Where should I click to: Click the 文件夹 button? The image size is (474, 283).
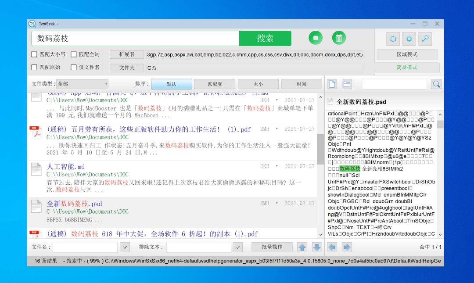click(127, 68)
